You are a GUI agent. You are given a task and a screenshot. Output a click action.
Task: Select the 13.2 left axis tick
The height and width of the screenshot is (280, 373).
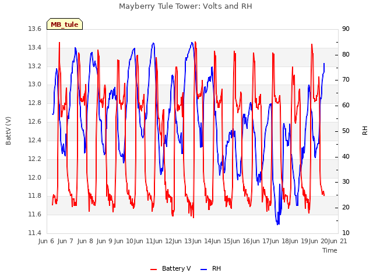coord(35,66)
